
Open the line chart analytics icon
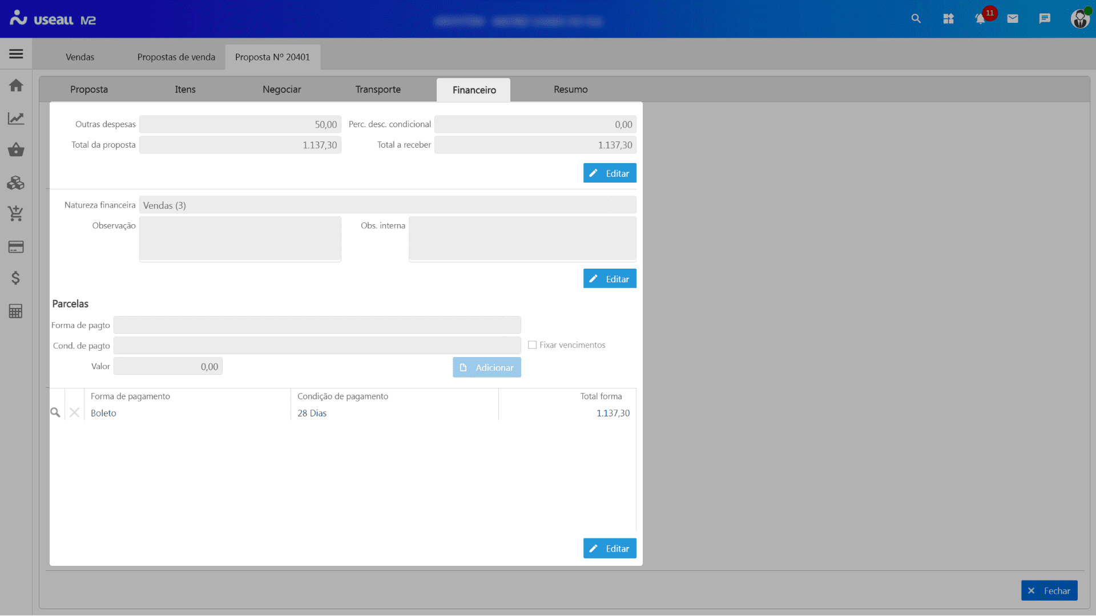(x=16, y=118)
